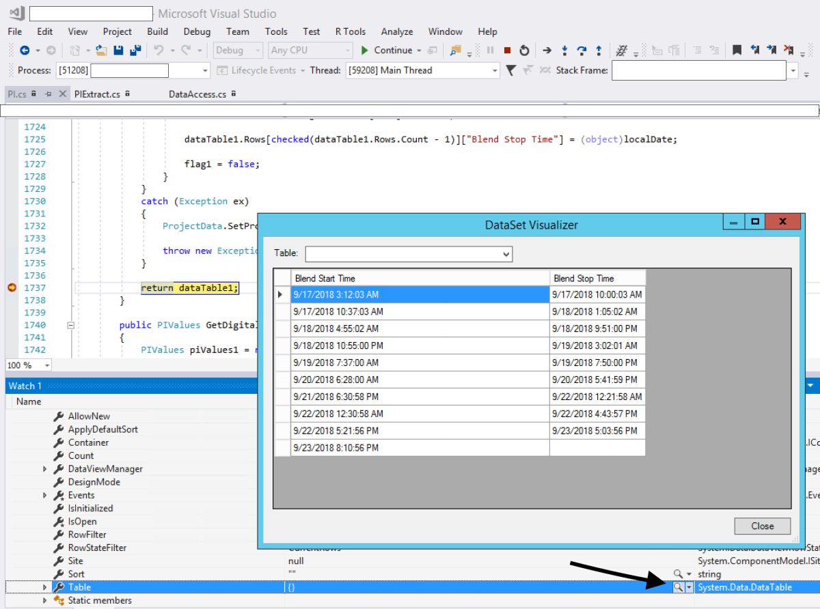Switch to the DataAccess.cs tab
The image size is (820, 609).
tap(197, 94)
